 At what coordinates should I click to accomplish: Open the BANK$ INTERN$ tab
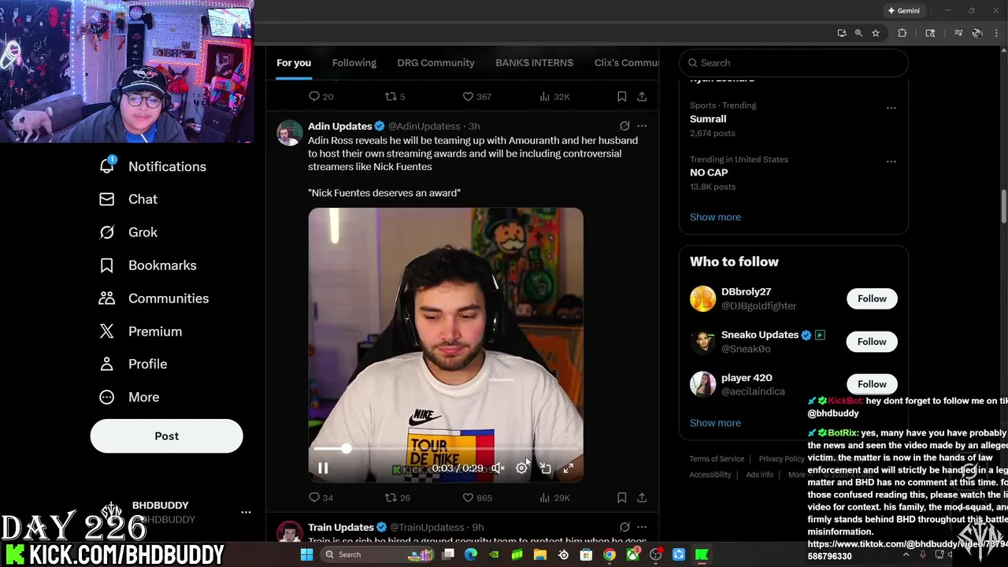tap(534, 63)
